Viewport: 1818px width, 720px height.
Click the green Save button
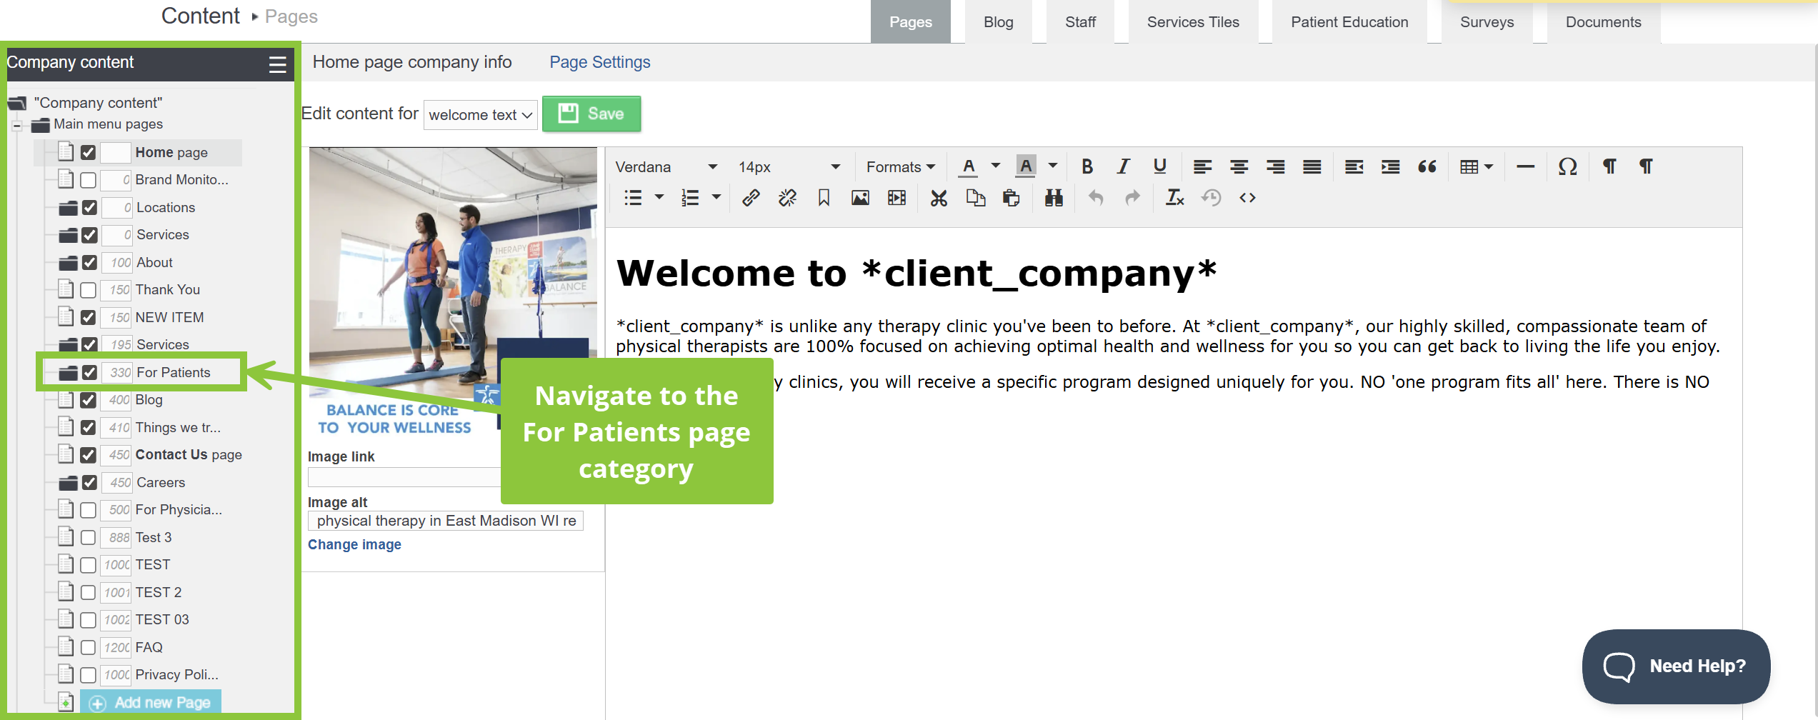pyautogui.click(x=591, y=114)
